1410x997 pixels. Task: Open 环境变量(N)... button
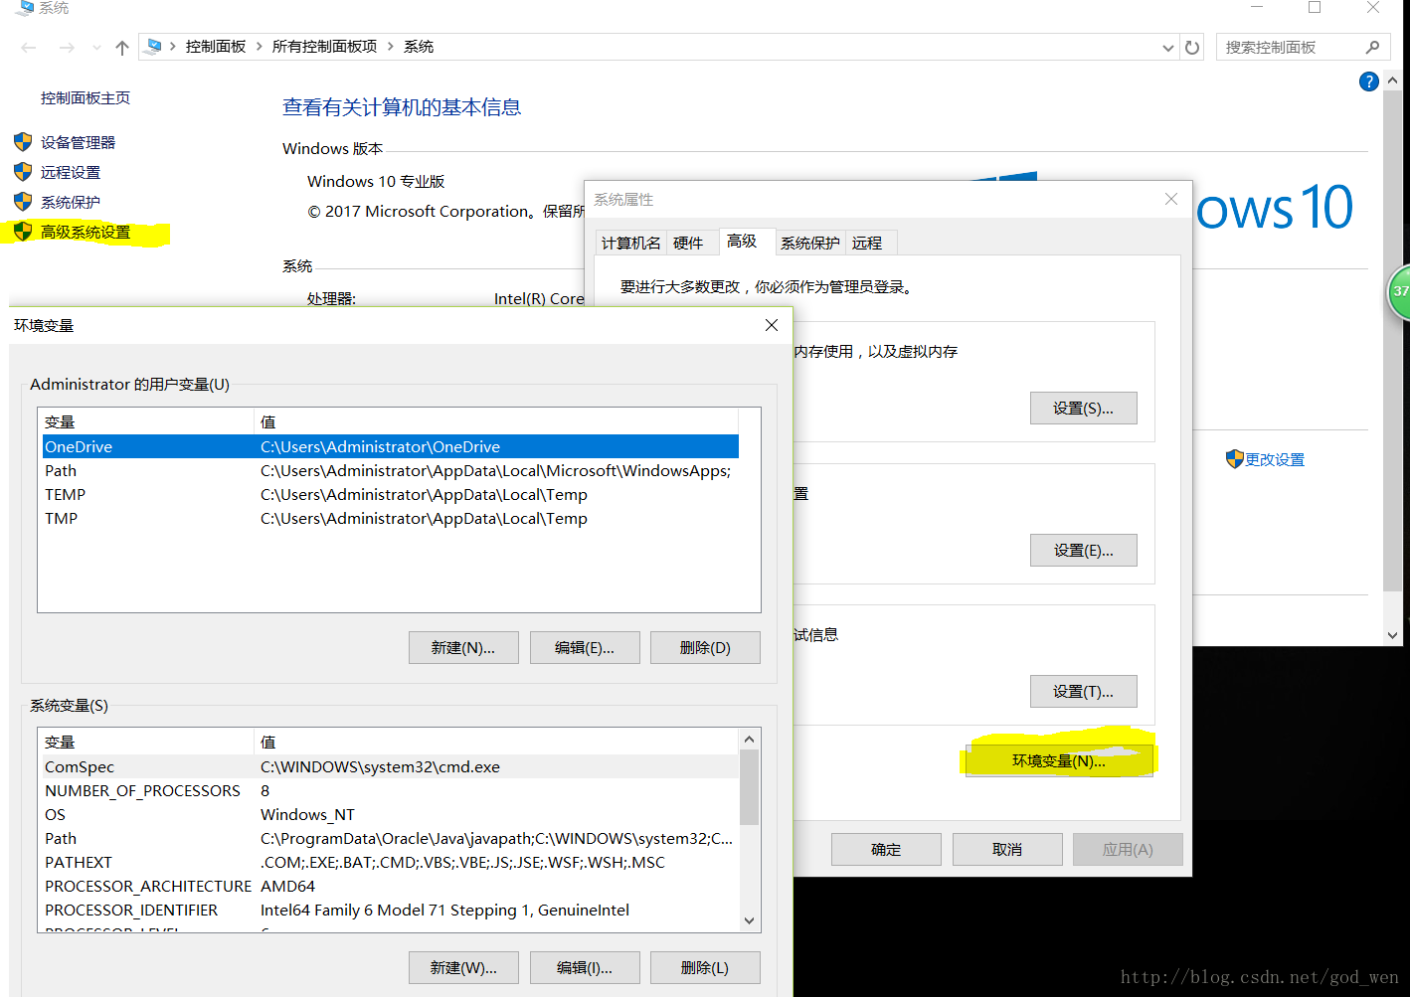[x=1059, y=760]
